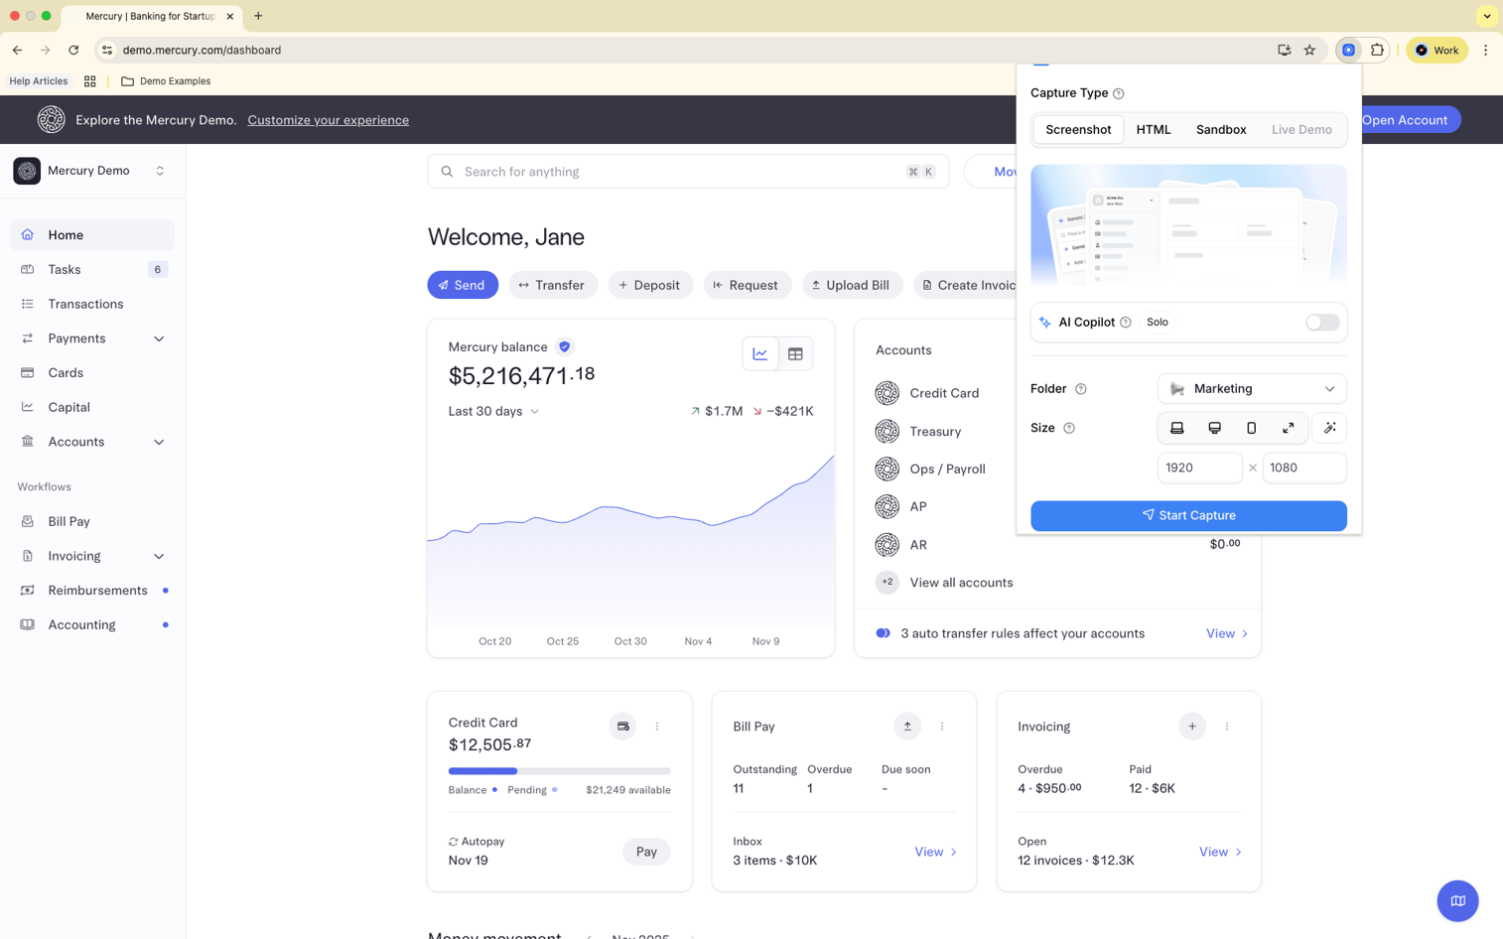The width and height of the screenshot is (1503, 939).
Task: Open Transactions in the sidebar
Action: 91,304
